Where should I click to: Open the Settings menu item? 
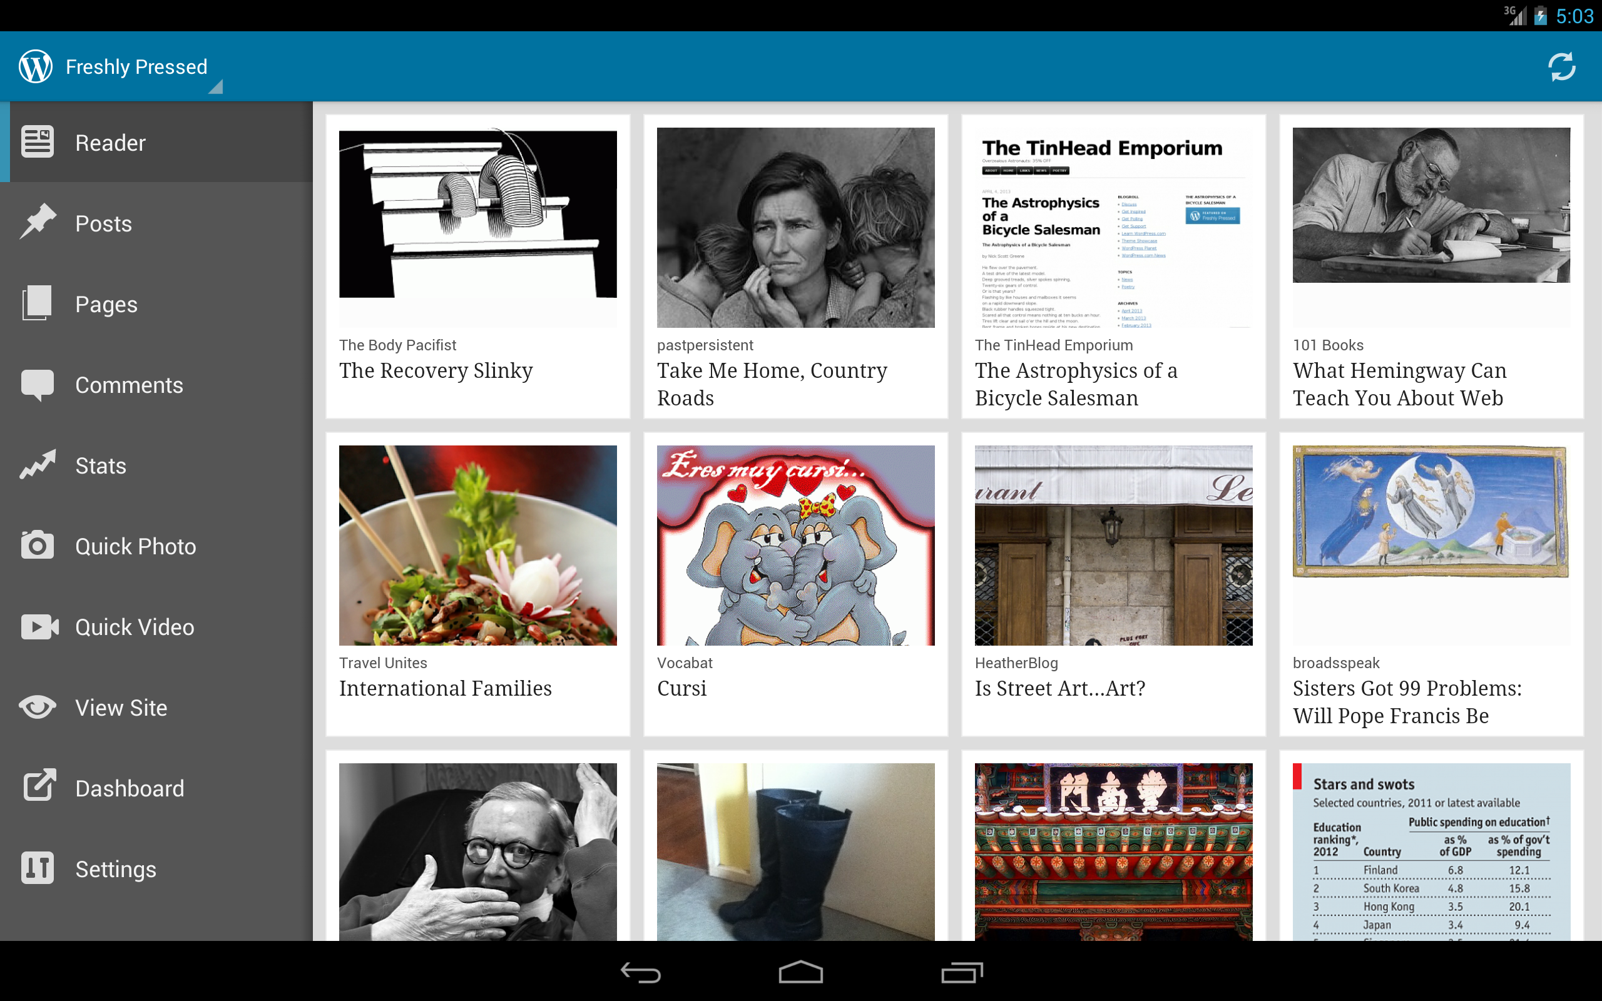pos(156,868)
